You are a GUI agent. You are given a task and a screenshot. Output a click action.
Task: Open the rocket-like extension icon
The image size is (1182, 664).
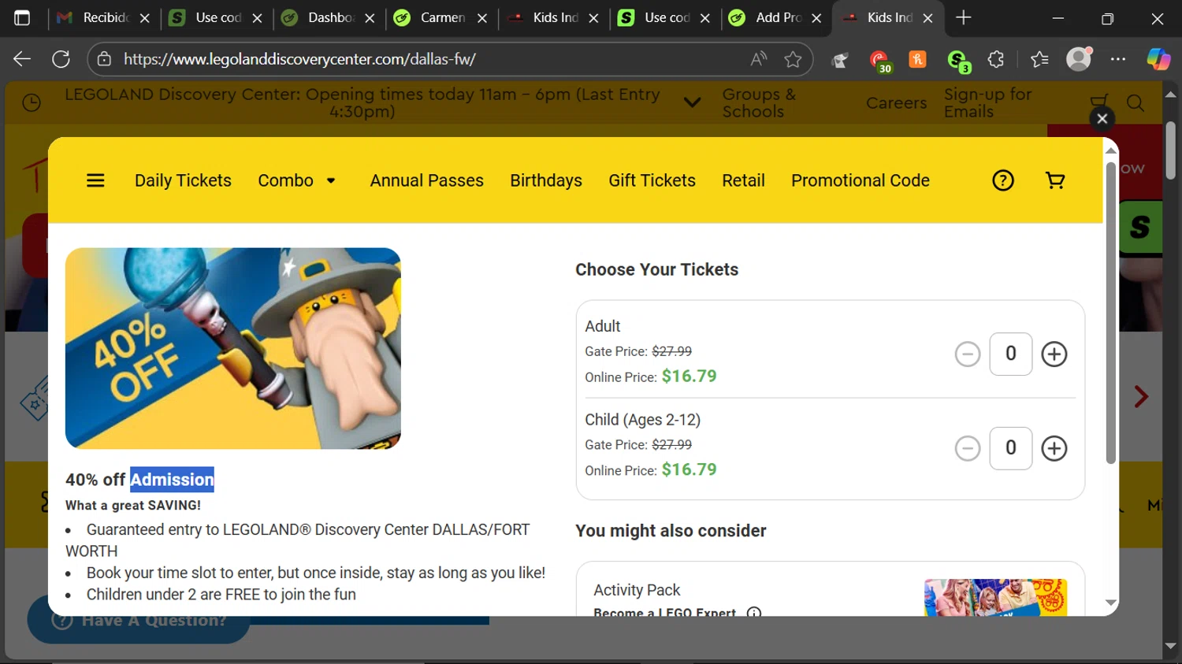pos(840,59)
